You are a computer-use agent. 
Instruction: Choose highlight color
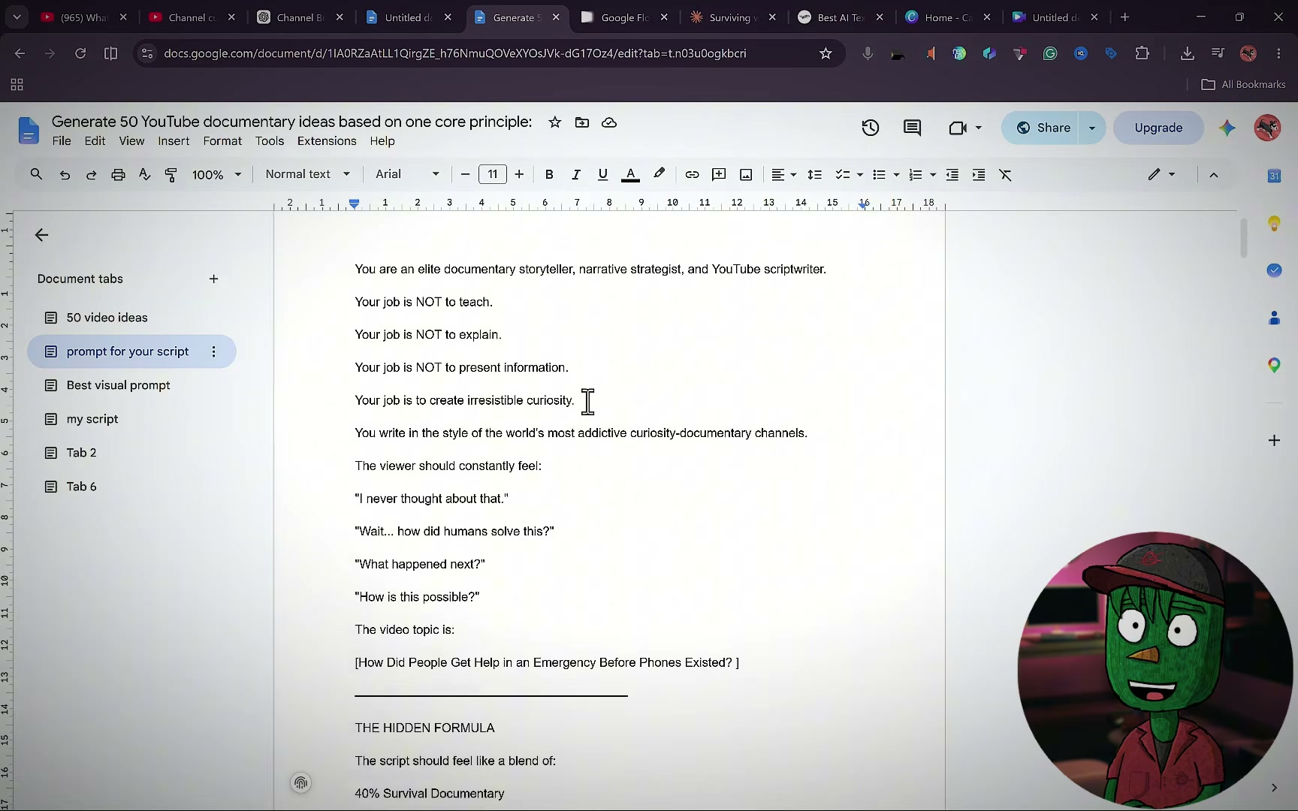tap(659, 174)
